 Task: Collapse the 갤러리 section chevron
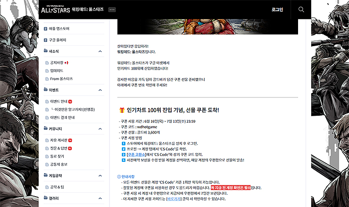[x=100, y=199]
